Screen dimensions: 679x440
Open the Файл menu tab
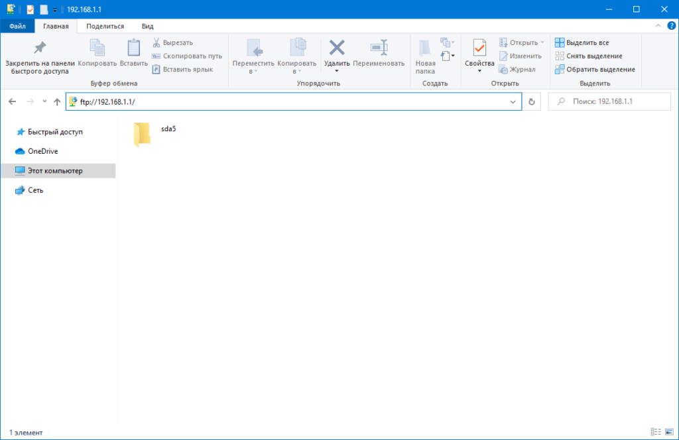click(x=18, y=27)
